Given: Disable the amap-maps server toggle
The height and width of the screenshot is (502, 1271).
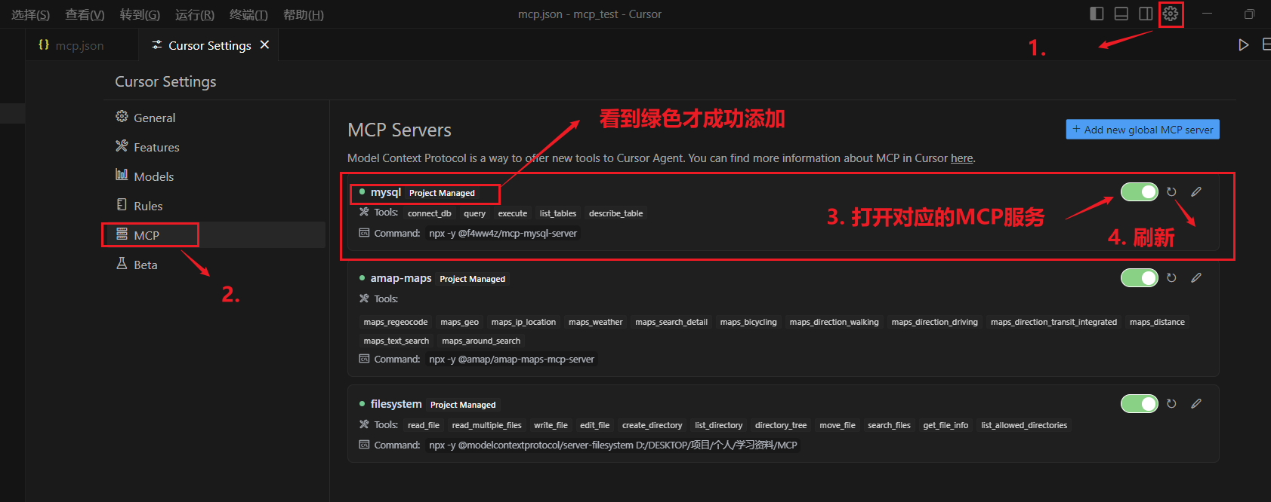Looking at the screenshot, I should pyautogui.click(x=1140, y=278).
